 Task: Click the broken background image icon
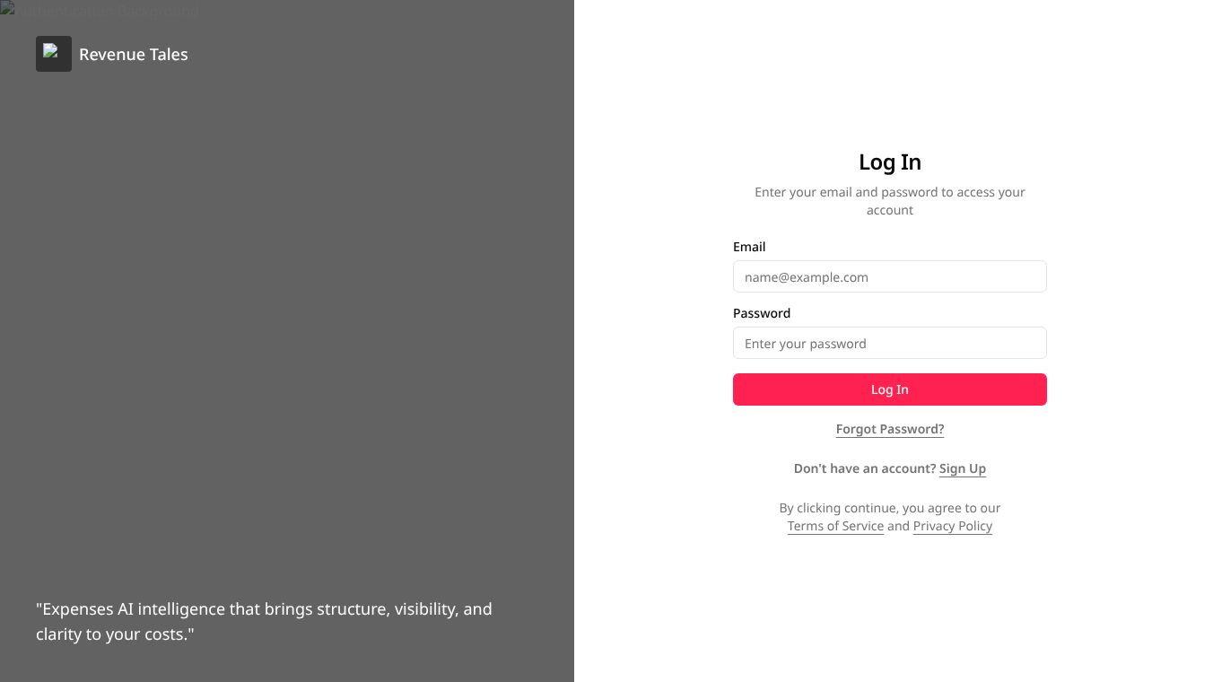pyautogui.click(x=7, y=9)
